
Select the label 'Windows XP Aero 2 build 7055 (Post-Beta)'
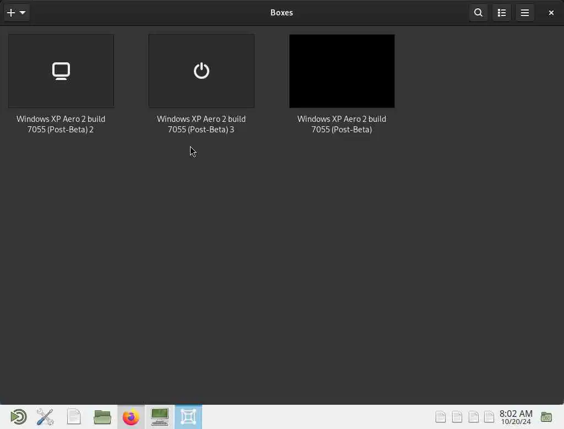(341, 124)
